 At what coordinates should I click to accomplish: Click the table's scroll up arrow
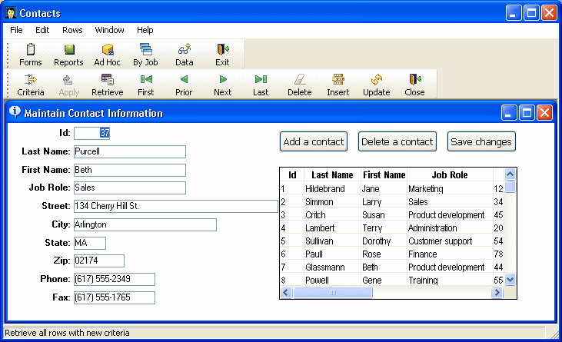click(x=510, y=174)
